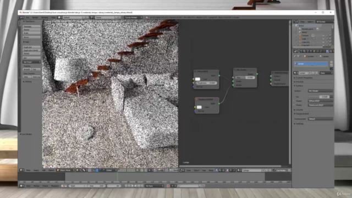
Task: Open the World properties tab icon
Action: pyautogui.click(x=311, y=51)
